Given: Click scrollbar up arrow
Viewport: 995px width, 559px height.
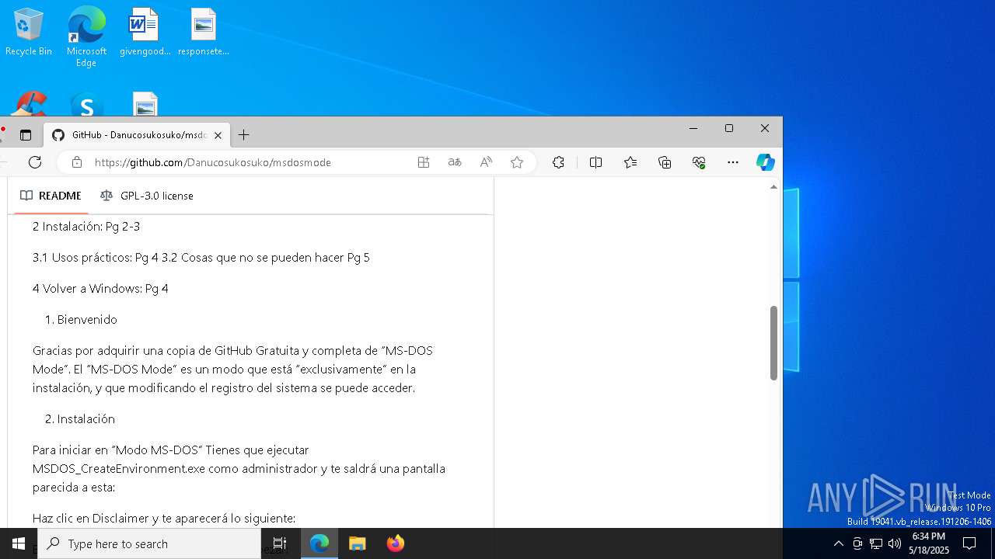Looking at the screenshot, I should click(x=773, y=187).
